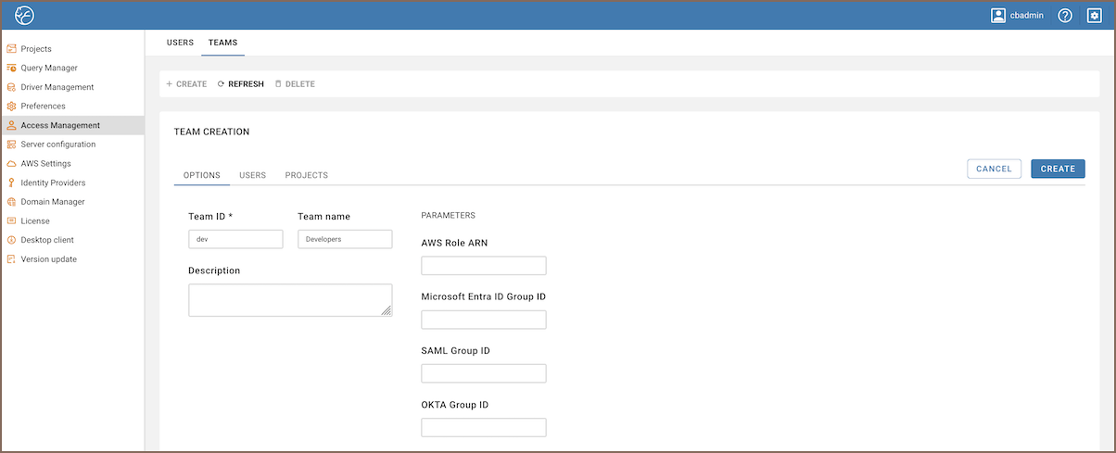Screen dimensions: 1116x453
Task: Open the Projects tab in team creation
Action: [x=306, y=175]
